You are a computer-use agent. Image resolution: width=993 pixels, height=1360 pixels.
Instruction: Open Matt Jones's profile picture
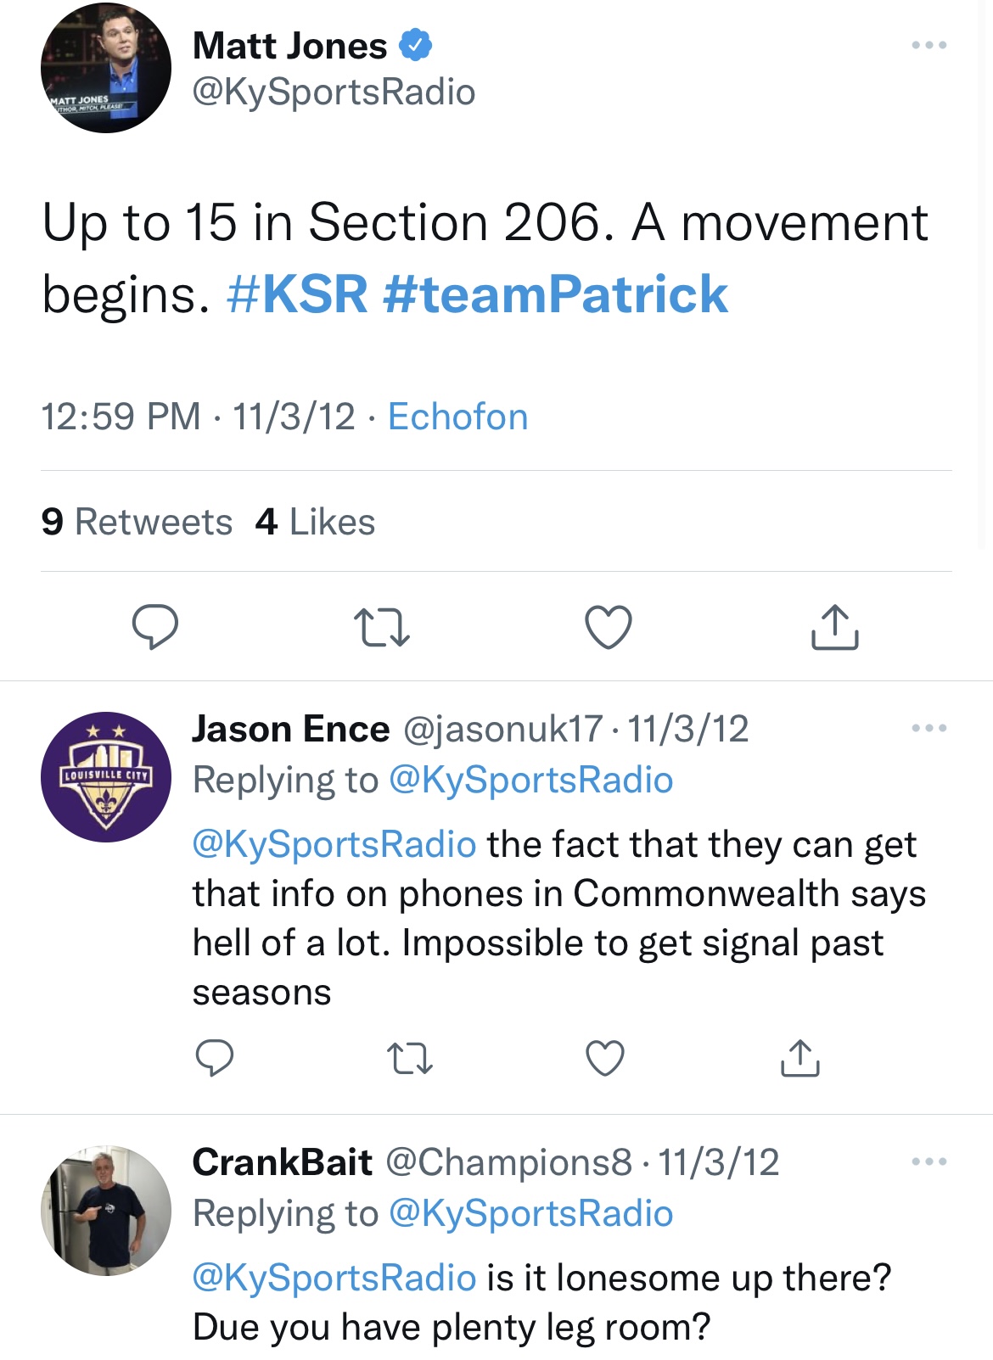(x=106, y=68)
